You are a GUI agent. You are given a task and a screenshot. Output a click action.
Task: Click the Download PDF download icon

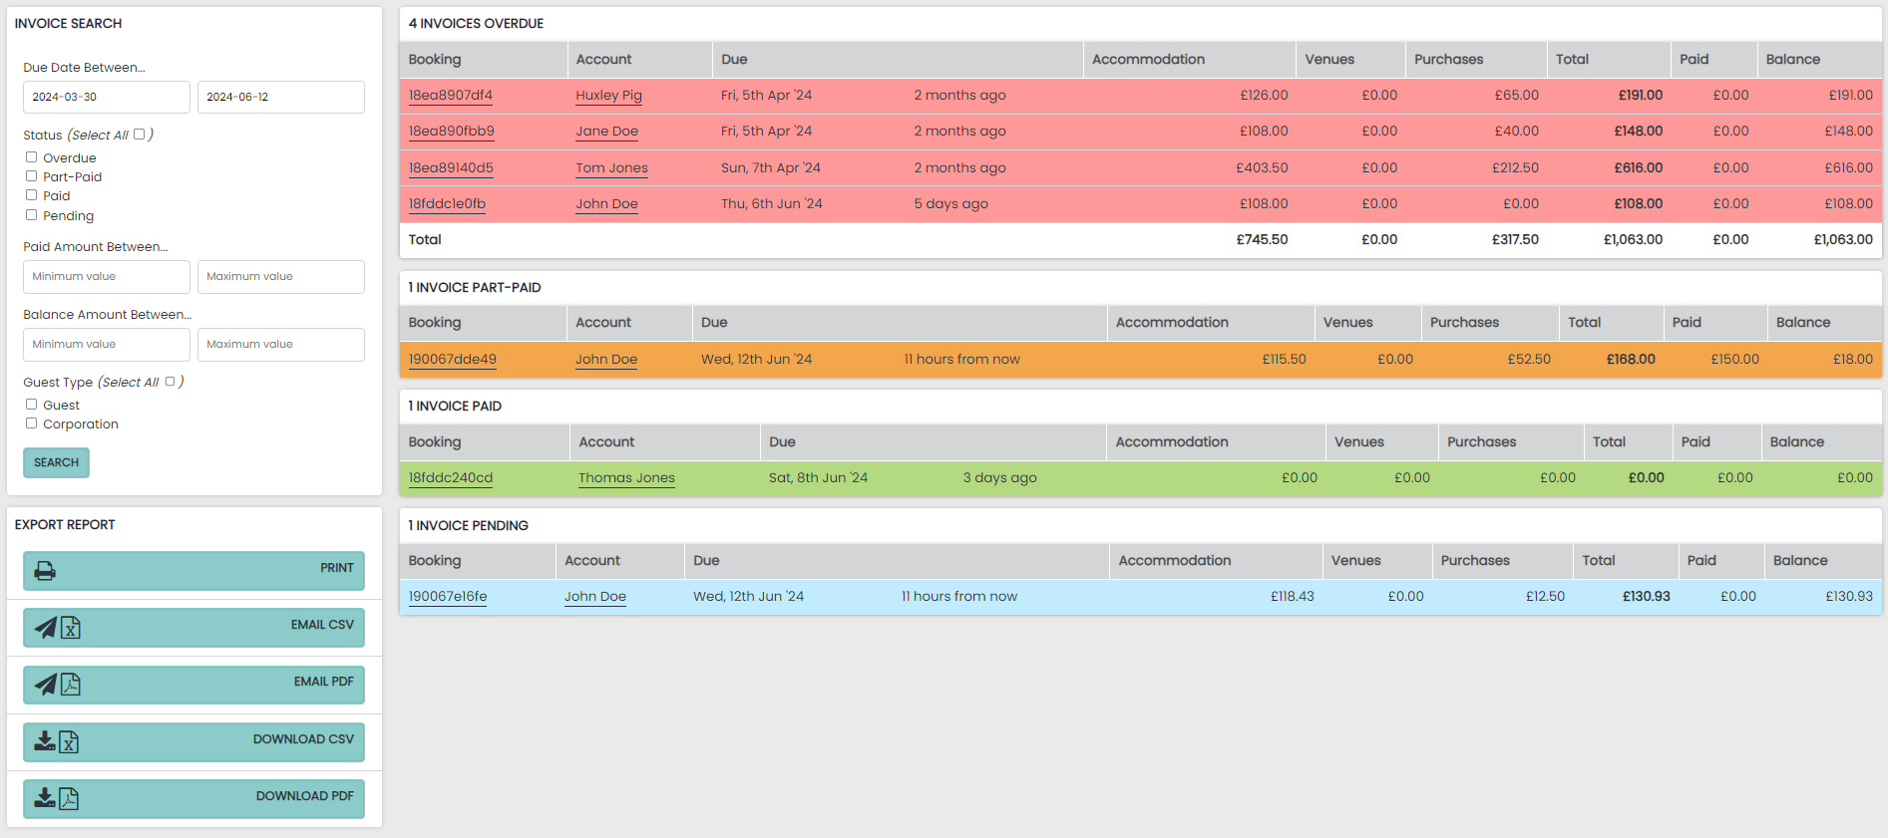(x=45, y=798)
